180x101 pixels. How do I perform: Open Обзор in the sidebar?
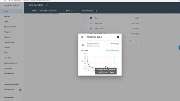tap(12, 11)
